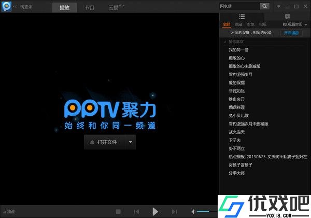Viewport: 311px width, 218px height.
Task: Select 婚姻料理 in the list
Action: coord(237,107)
